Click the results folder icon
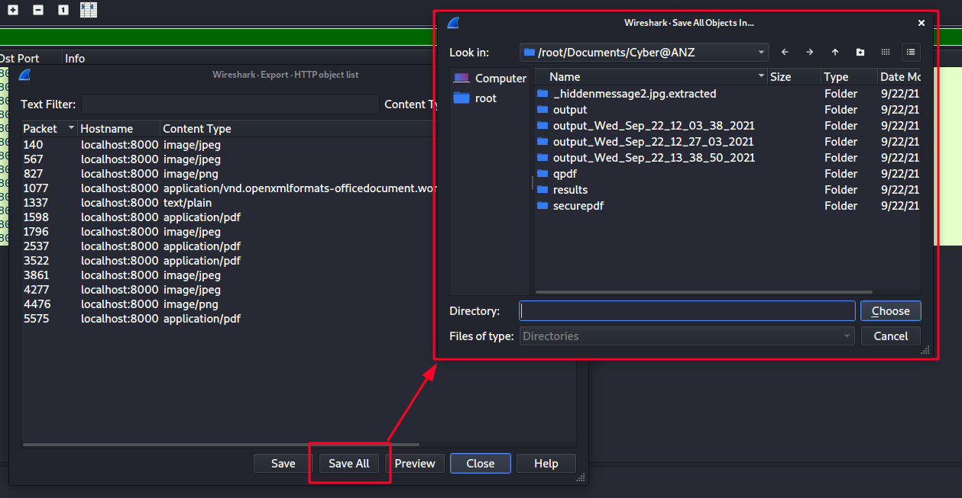962x498 pixels. 543,189
